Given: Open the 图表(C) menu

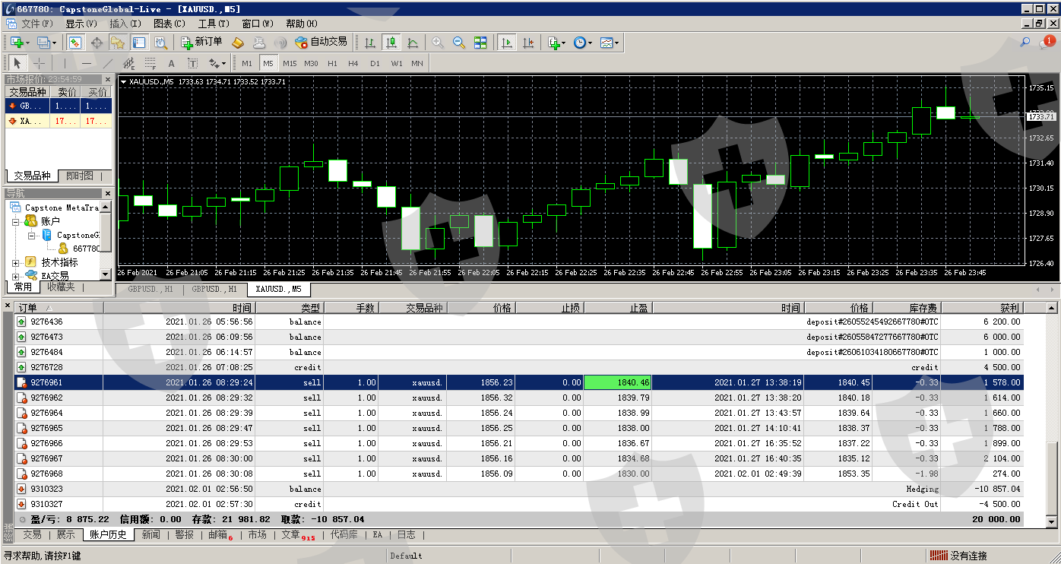Looking at the screenshot, I should [169, 24].
